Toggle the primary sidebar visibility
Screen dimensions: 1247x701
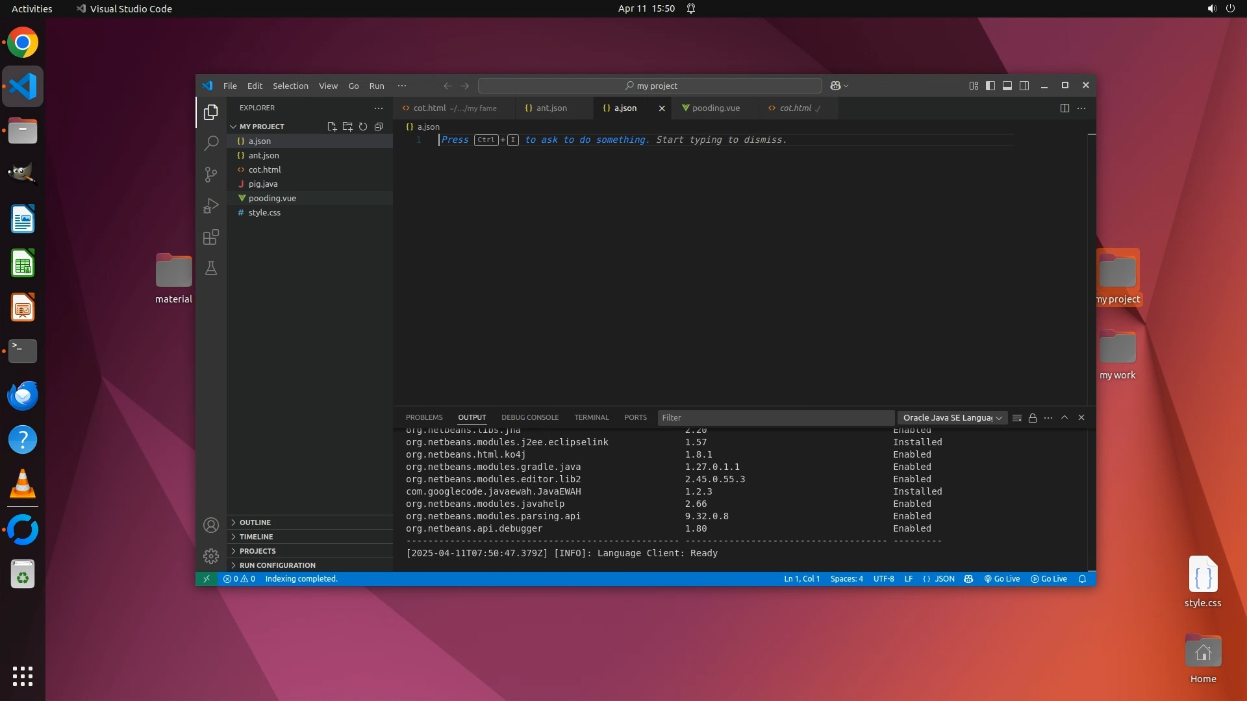point(990,86)
